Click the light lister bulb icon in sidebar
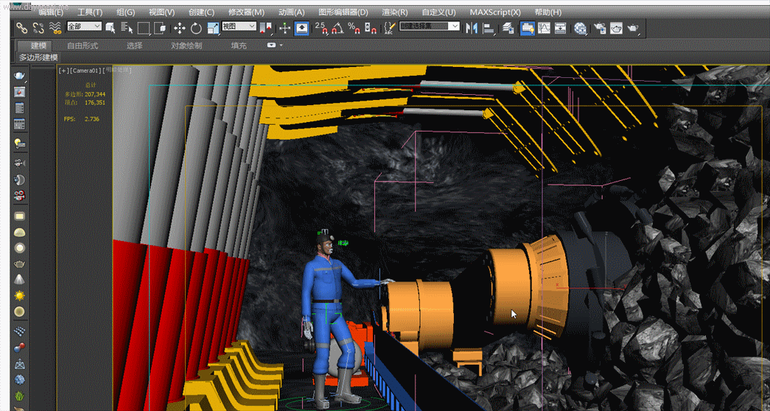The height and width of the screenshot is (411, 770). coord(19,143)
